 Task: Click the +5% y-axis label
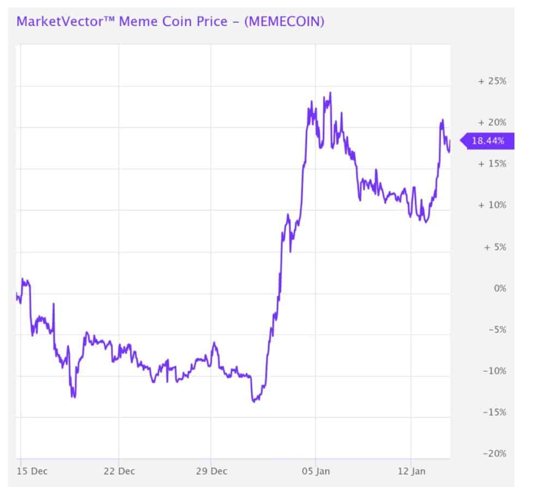tap(494, 247)
